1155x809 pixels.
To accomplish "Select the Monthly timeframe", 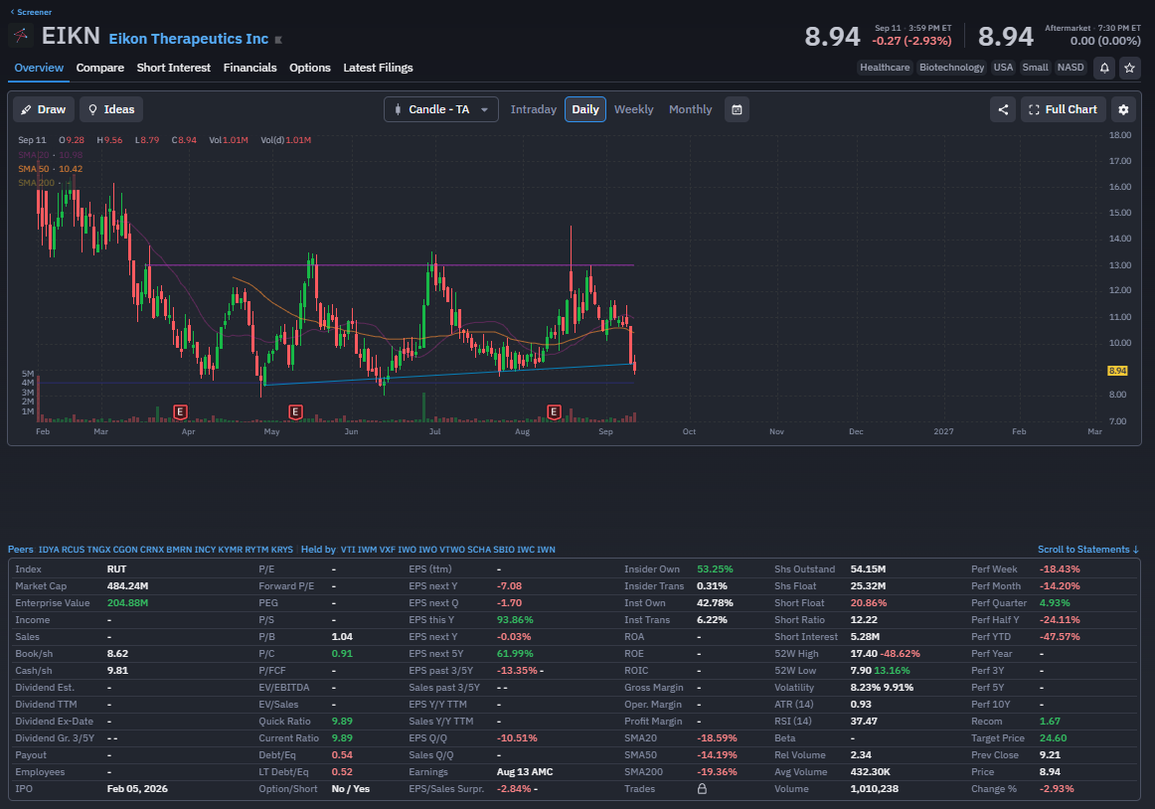I will coord(690,109).
